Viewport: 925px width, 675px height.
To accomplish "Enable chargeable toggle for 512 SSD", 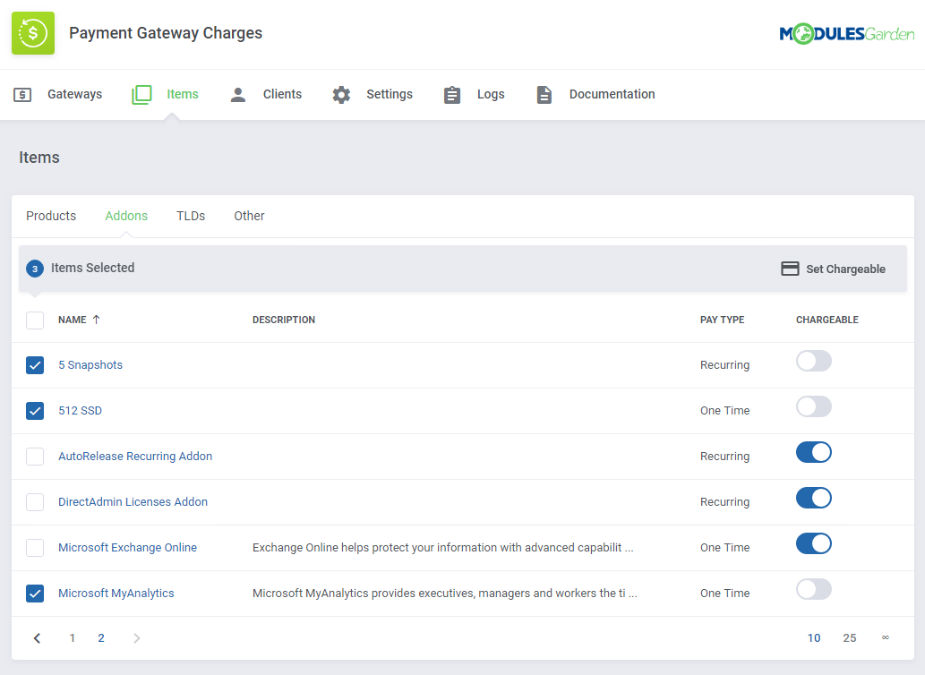I will coord(813,407).
